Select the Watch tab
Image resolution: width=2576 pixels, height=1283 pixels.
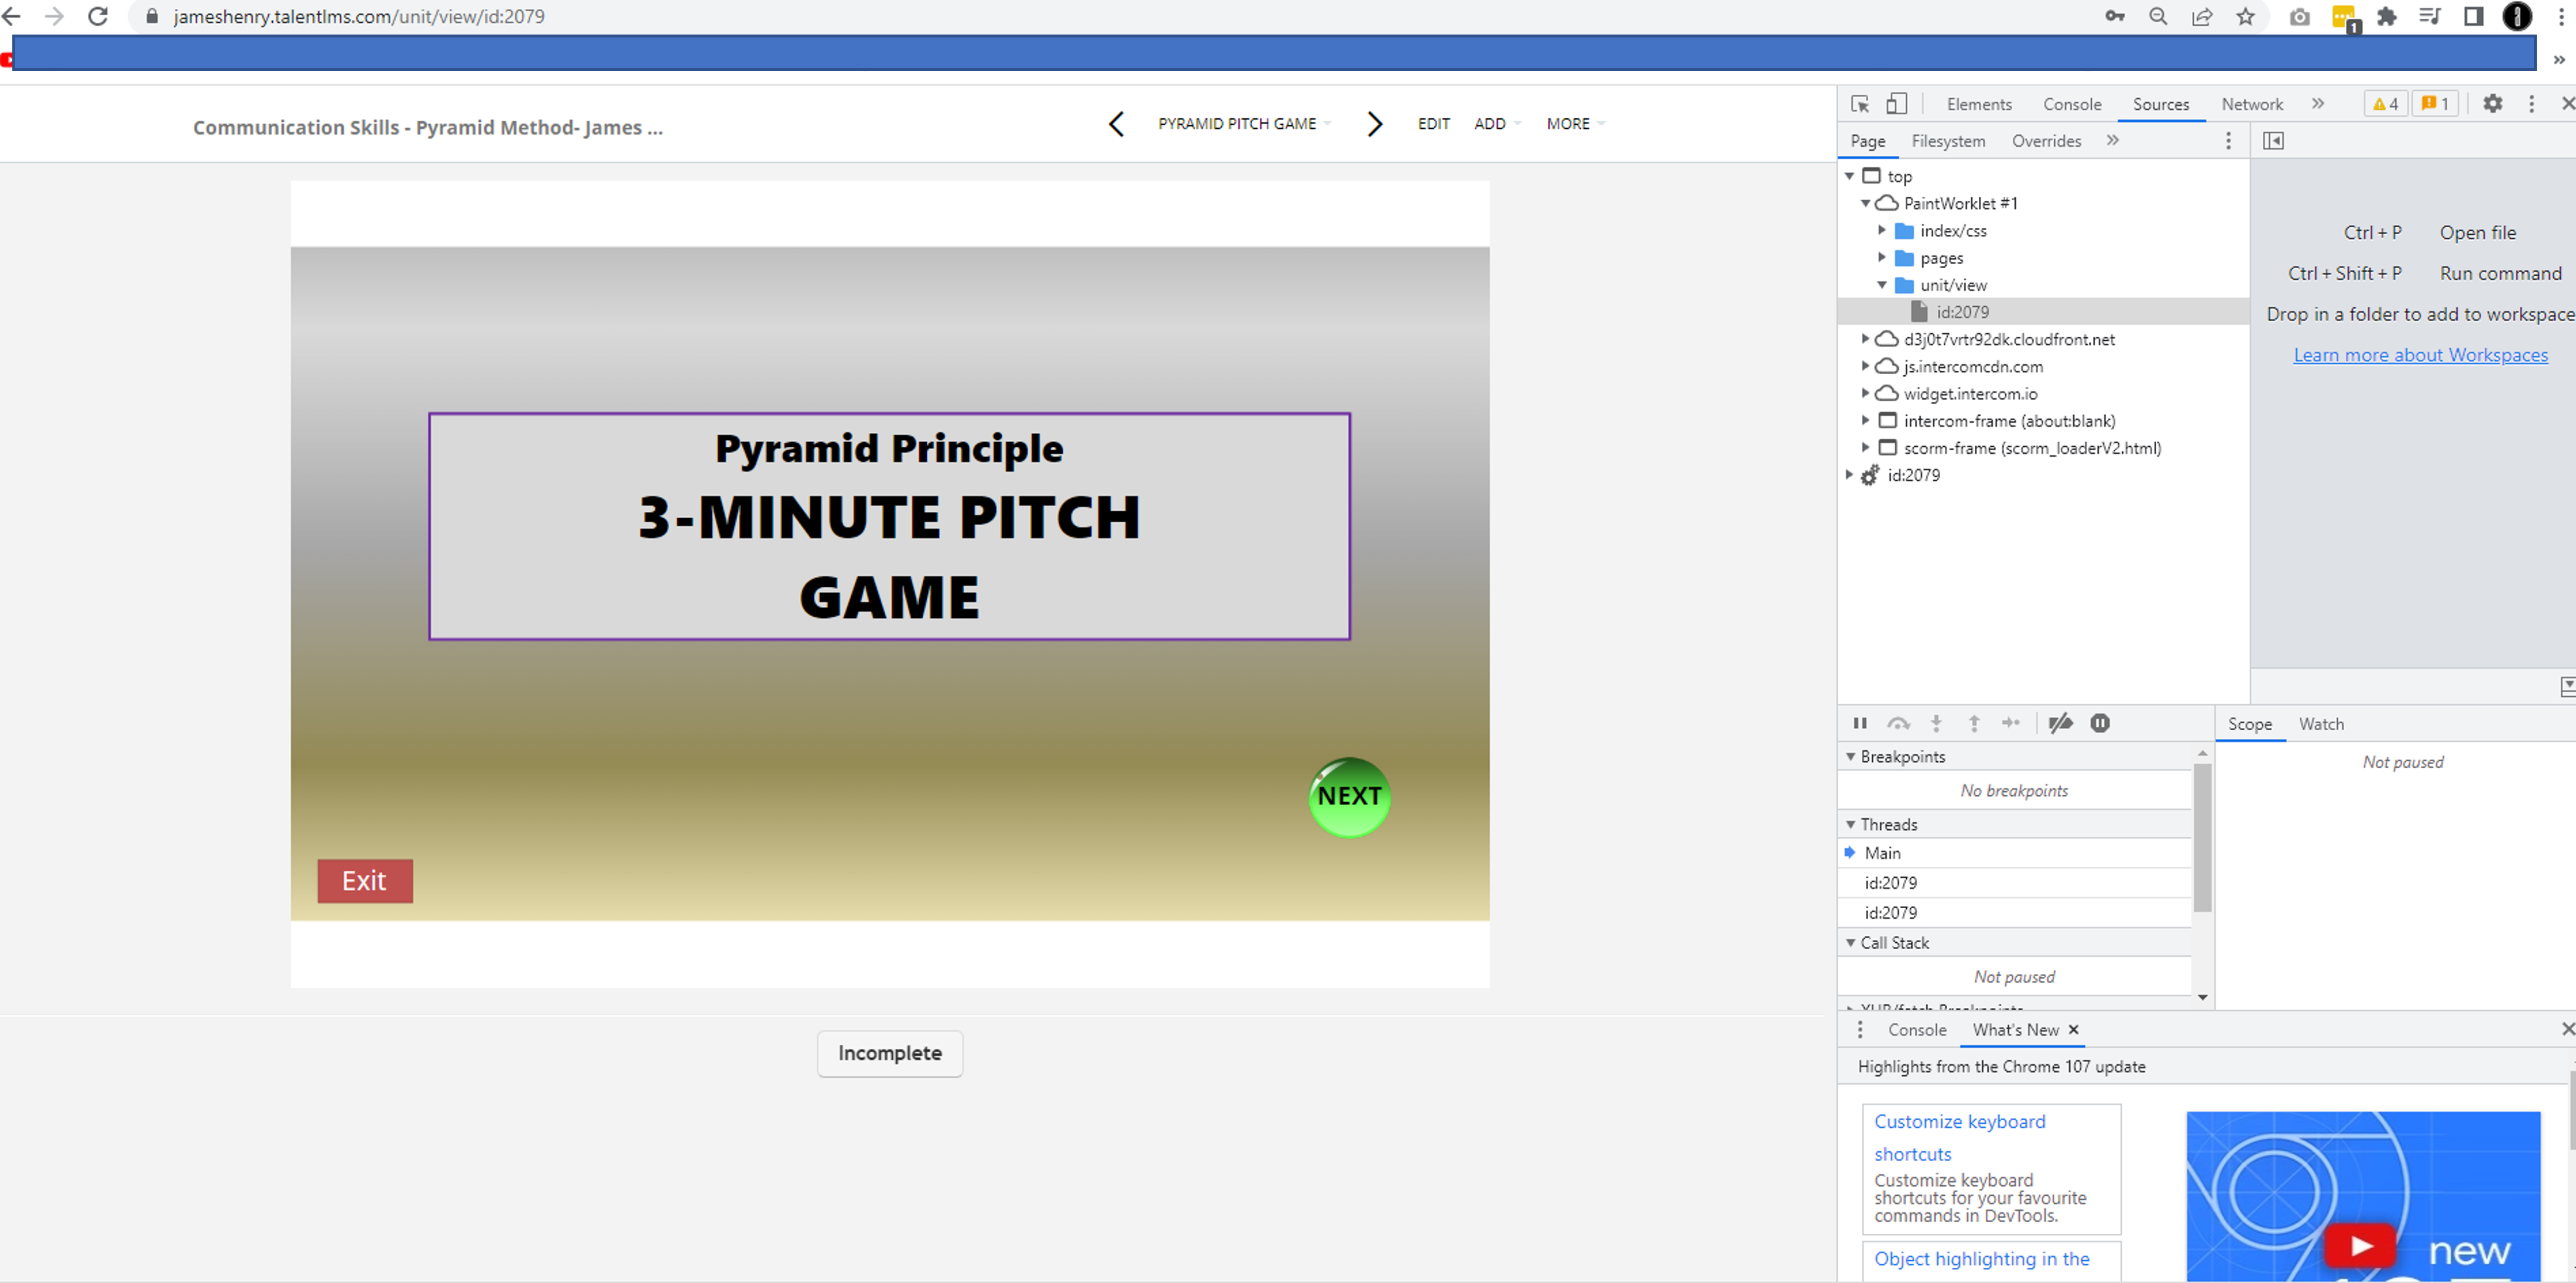point(2320,724)
